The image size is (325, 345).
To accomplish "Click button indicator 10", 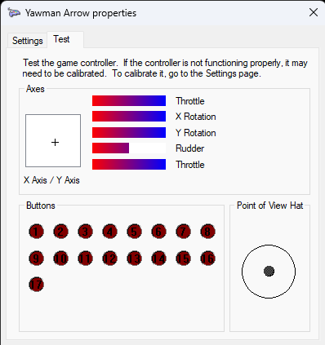I will click(x=60, y=259).
